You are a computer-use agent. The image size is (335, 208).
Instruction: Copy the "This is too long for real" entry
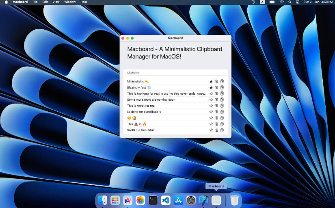222,93
